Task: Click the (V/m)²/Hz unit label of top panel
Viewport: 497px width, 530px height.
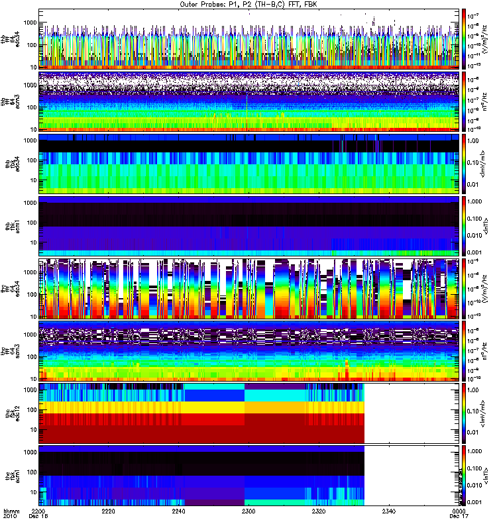Action: coord(484,39)
